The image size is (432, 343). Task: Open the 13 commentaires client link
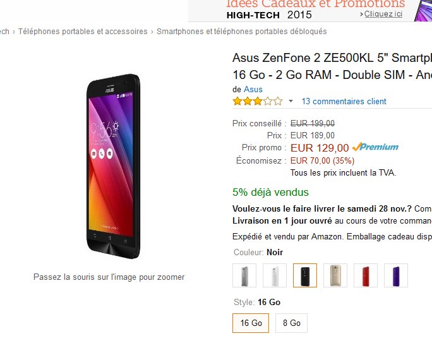coord(344,101)
